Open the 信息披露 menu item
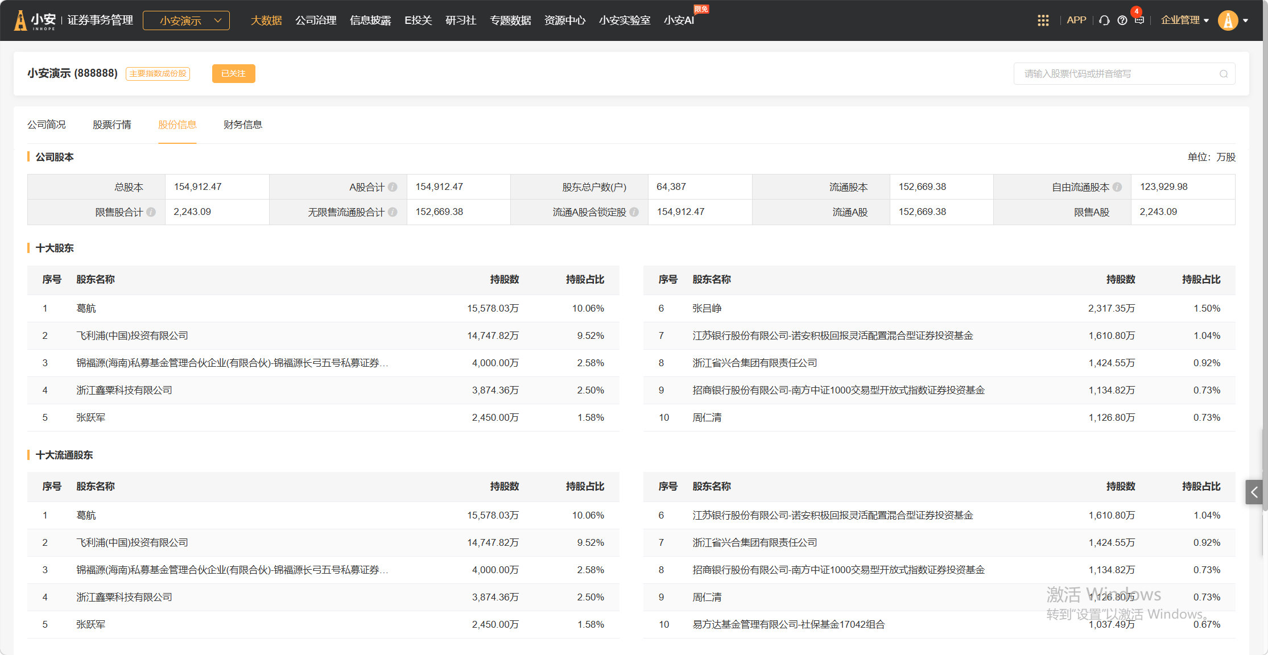 [x=370, y=20]
